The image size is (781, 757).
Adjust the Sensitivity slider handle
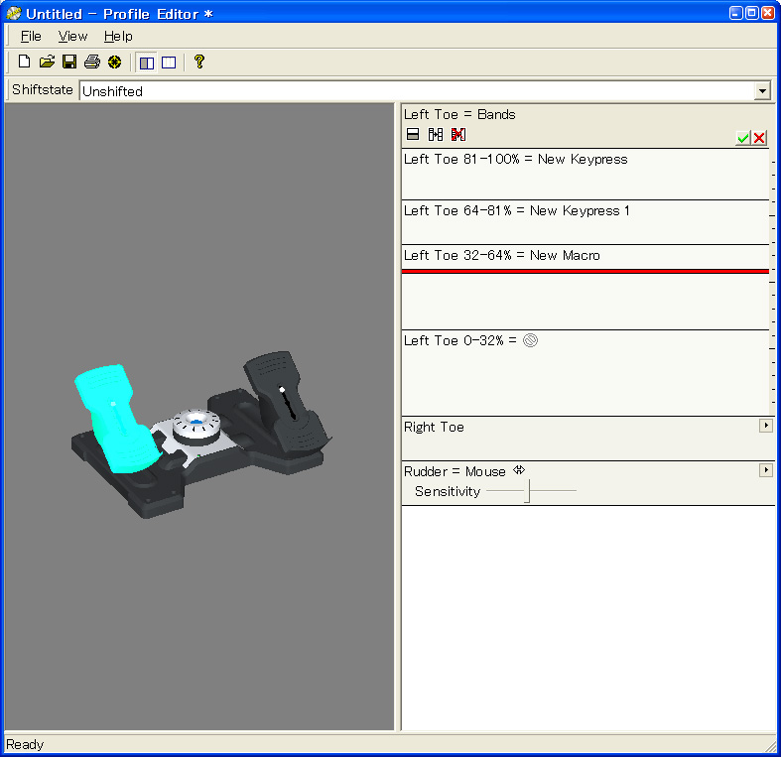click(528, 491)
